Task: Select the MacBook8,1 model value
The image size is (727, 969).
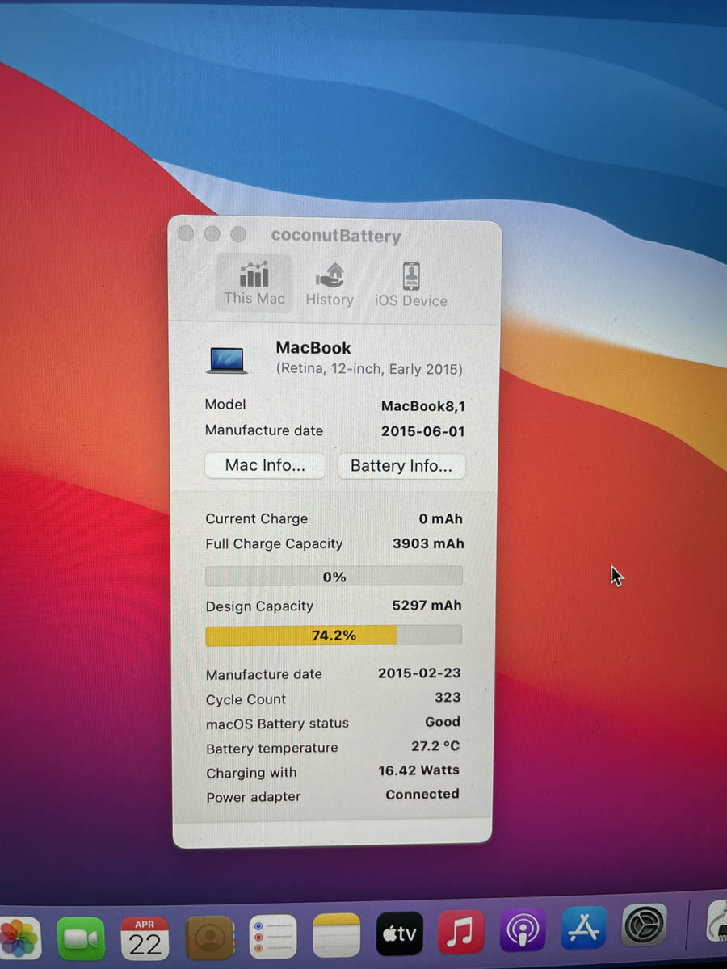Action: [x=423, y=405]
